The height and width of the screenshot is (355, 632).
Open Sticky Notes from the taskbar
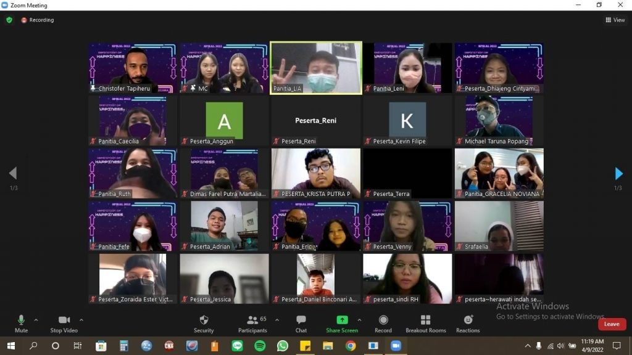pyautogui.click(x=305, y=346)
